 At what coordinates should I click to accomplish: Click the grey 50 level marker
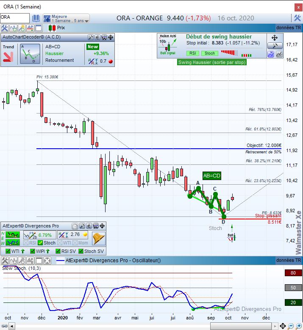(293, 288)
